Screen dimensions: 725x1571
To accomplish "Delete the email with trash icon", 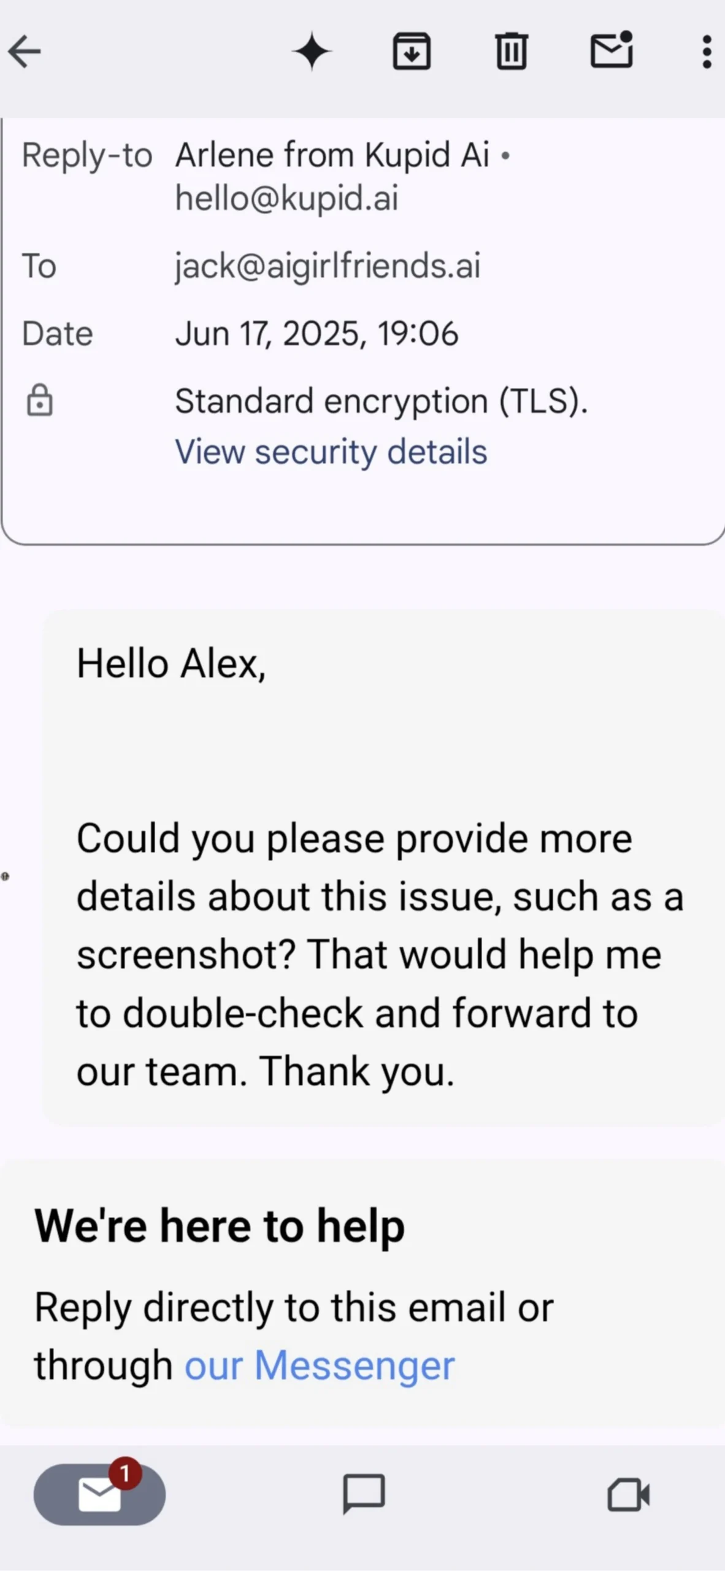I will click(x=511, y=51).
